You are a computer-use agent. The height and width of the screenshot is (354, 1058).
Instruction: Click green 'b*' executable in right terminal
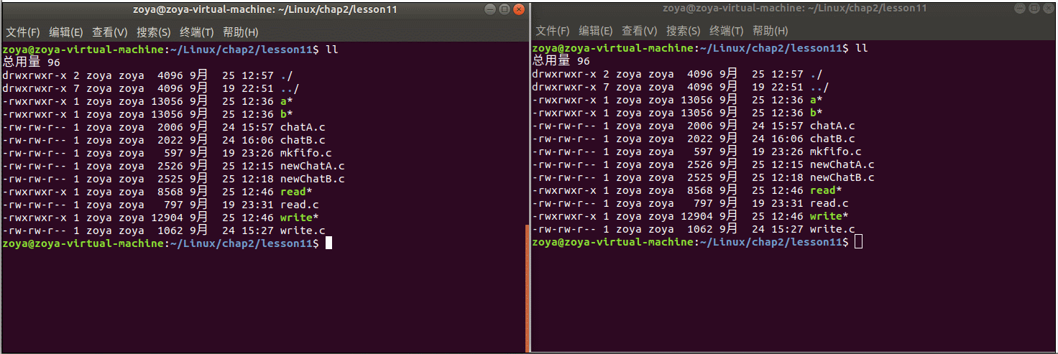[816, 113]
